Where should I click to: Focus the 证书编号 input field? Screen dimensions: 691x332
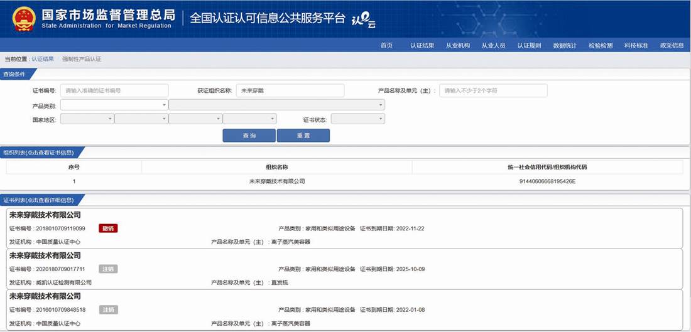pos(114,91)
